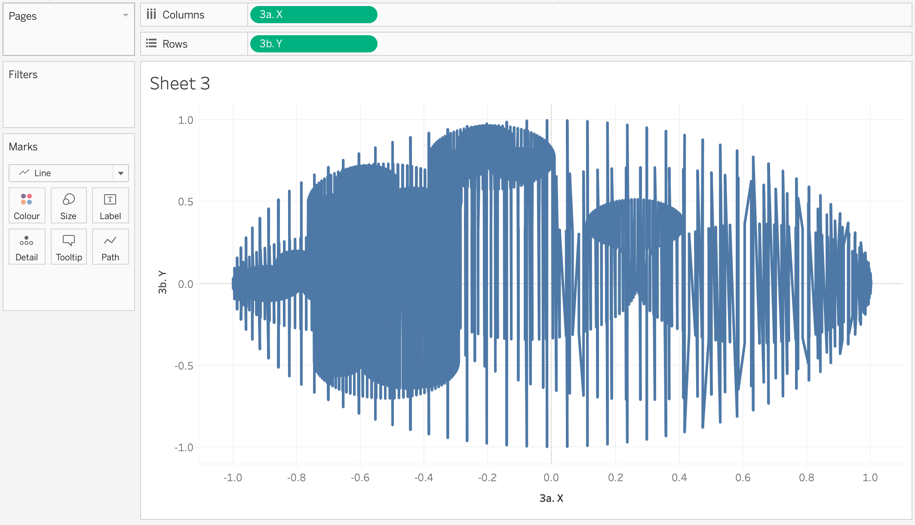
Task: Open the Detail marks card
Action: (27, 247)
